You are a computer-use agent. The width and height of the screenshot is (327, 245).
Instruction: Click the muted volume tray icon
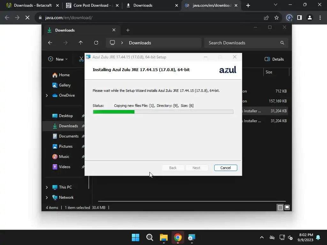pos(290,237)
